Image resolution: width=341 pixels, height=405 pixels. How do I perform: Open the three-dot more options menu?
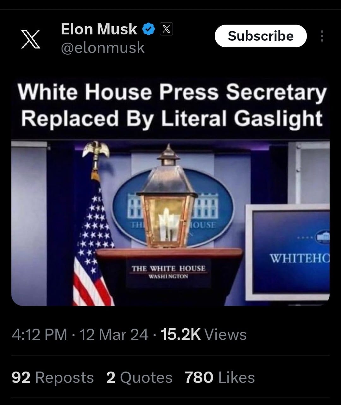click(x=322, y=36)
